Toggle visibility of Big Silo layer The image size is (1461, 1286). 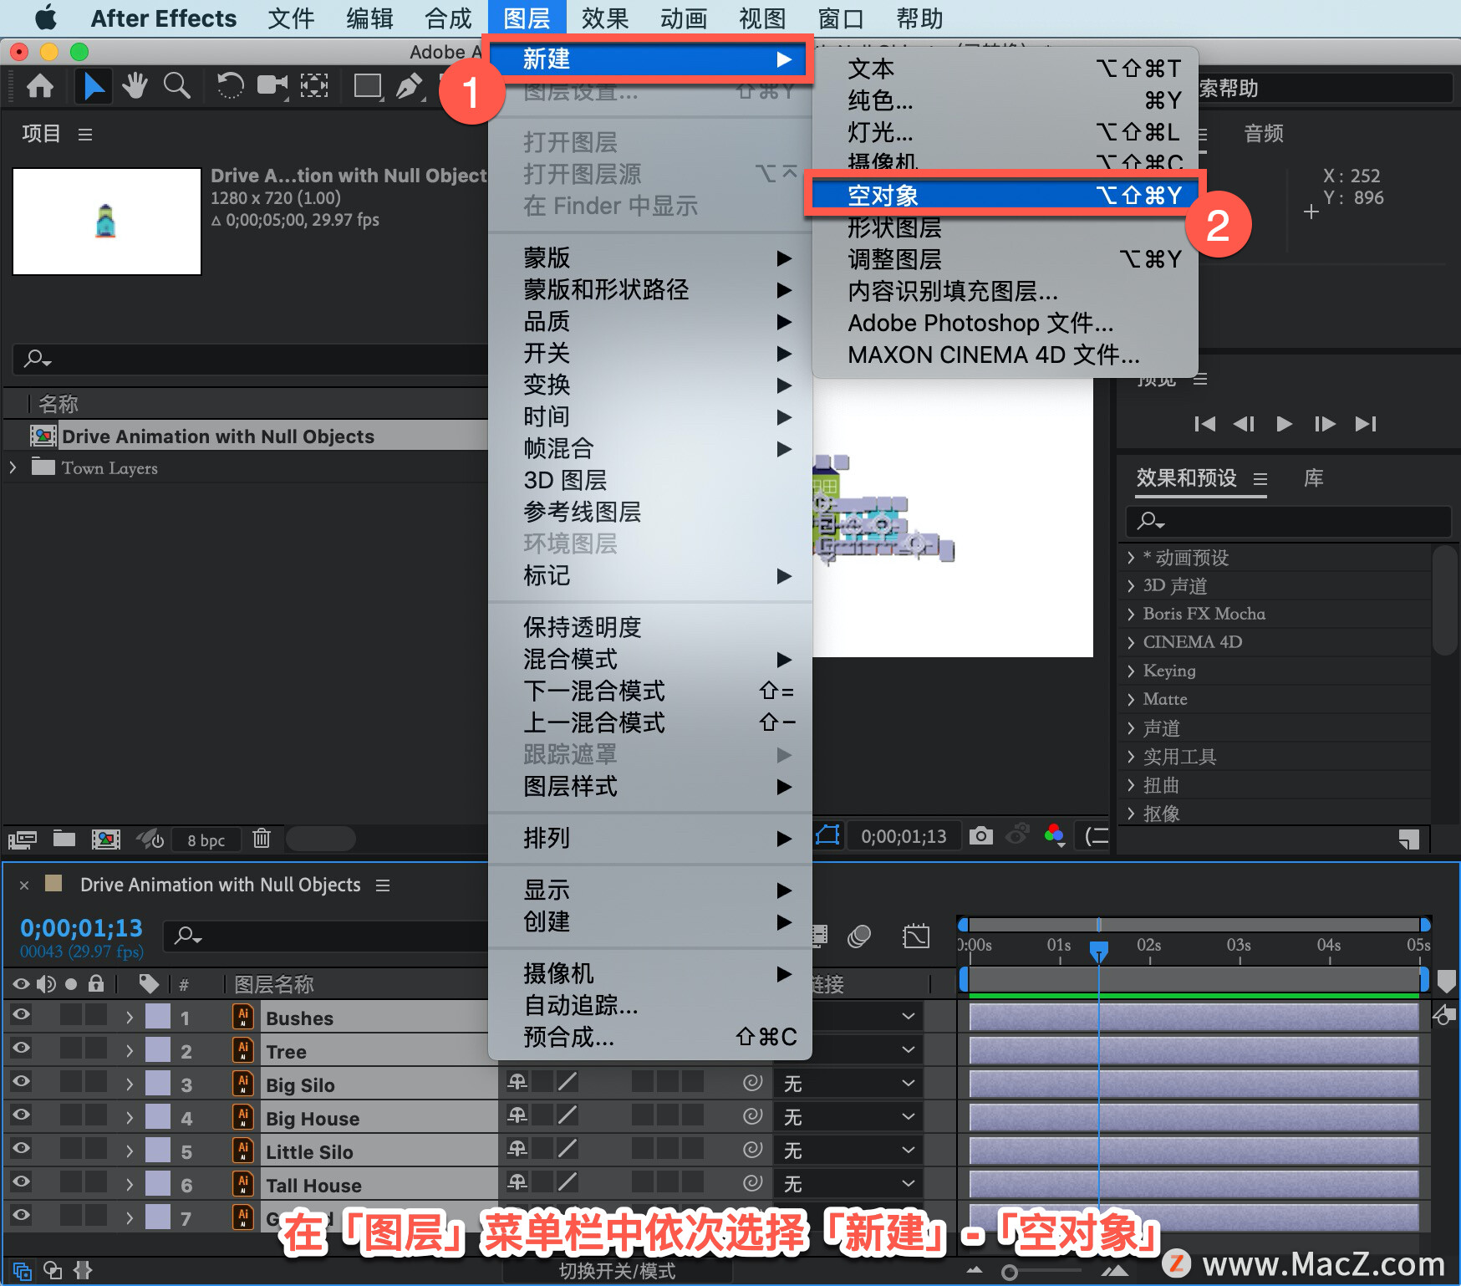click(x=21, y=1082)
